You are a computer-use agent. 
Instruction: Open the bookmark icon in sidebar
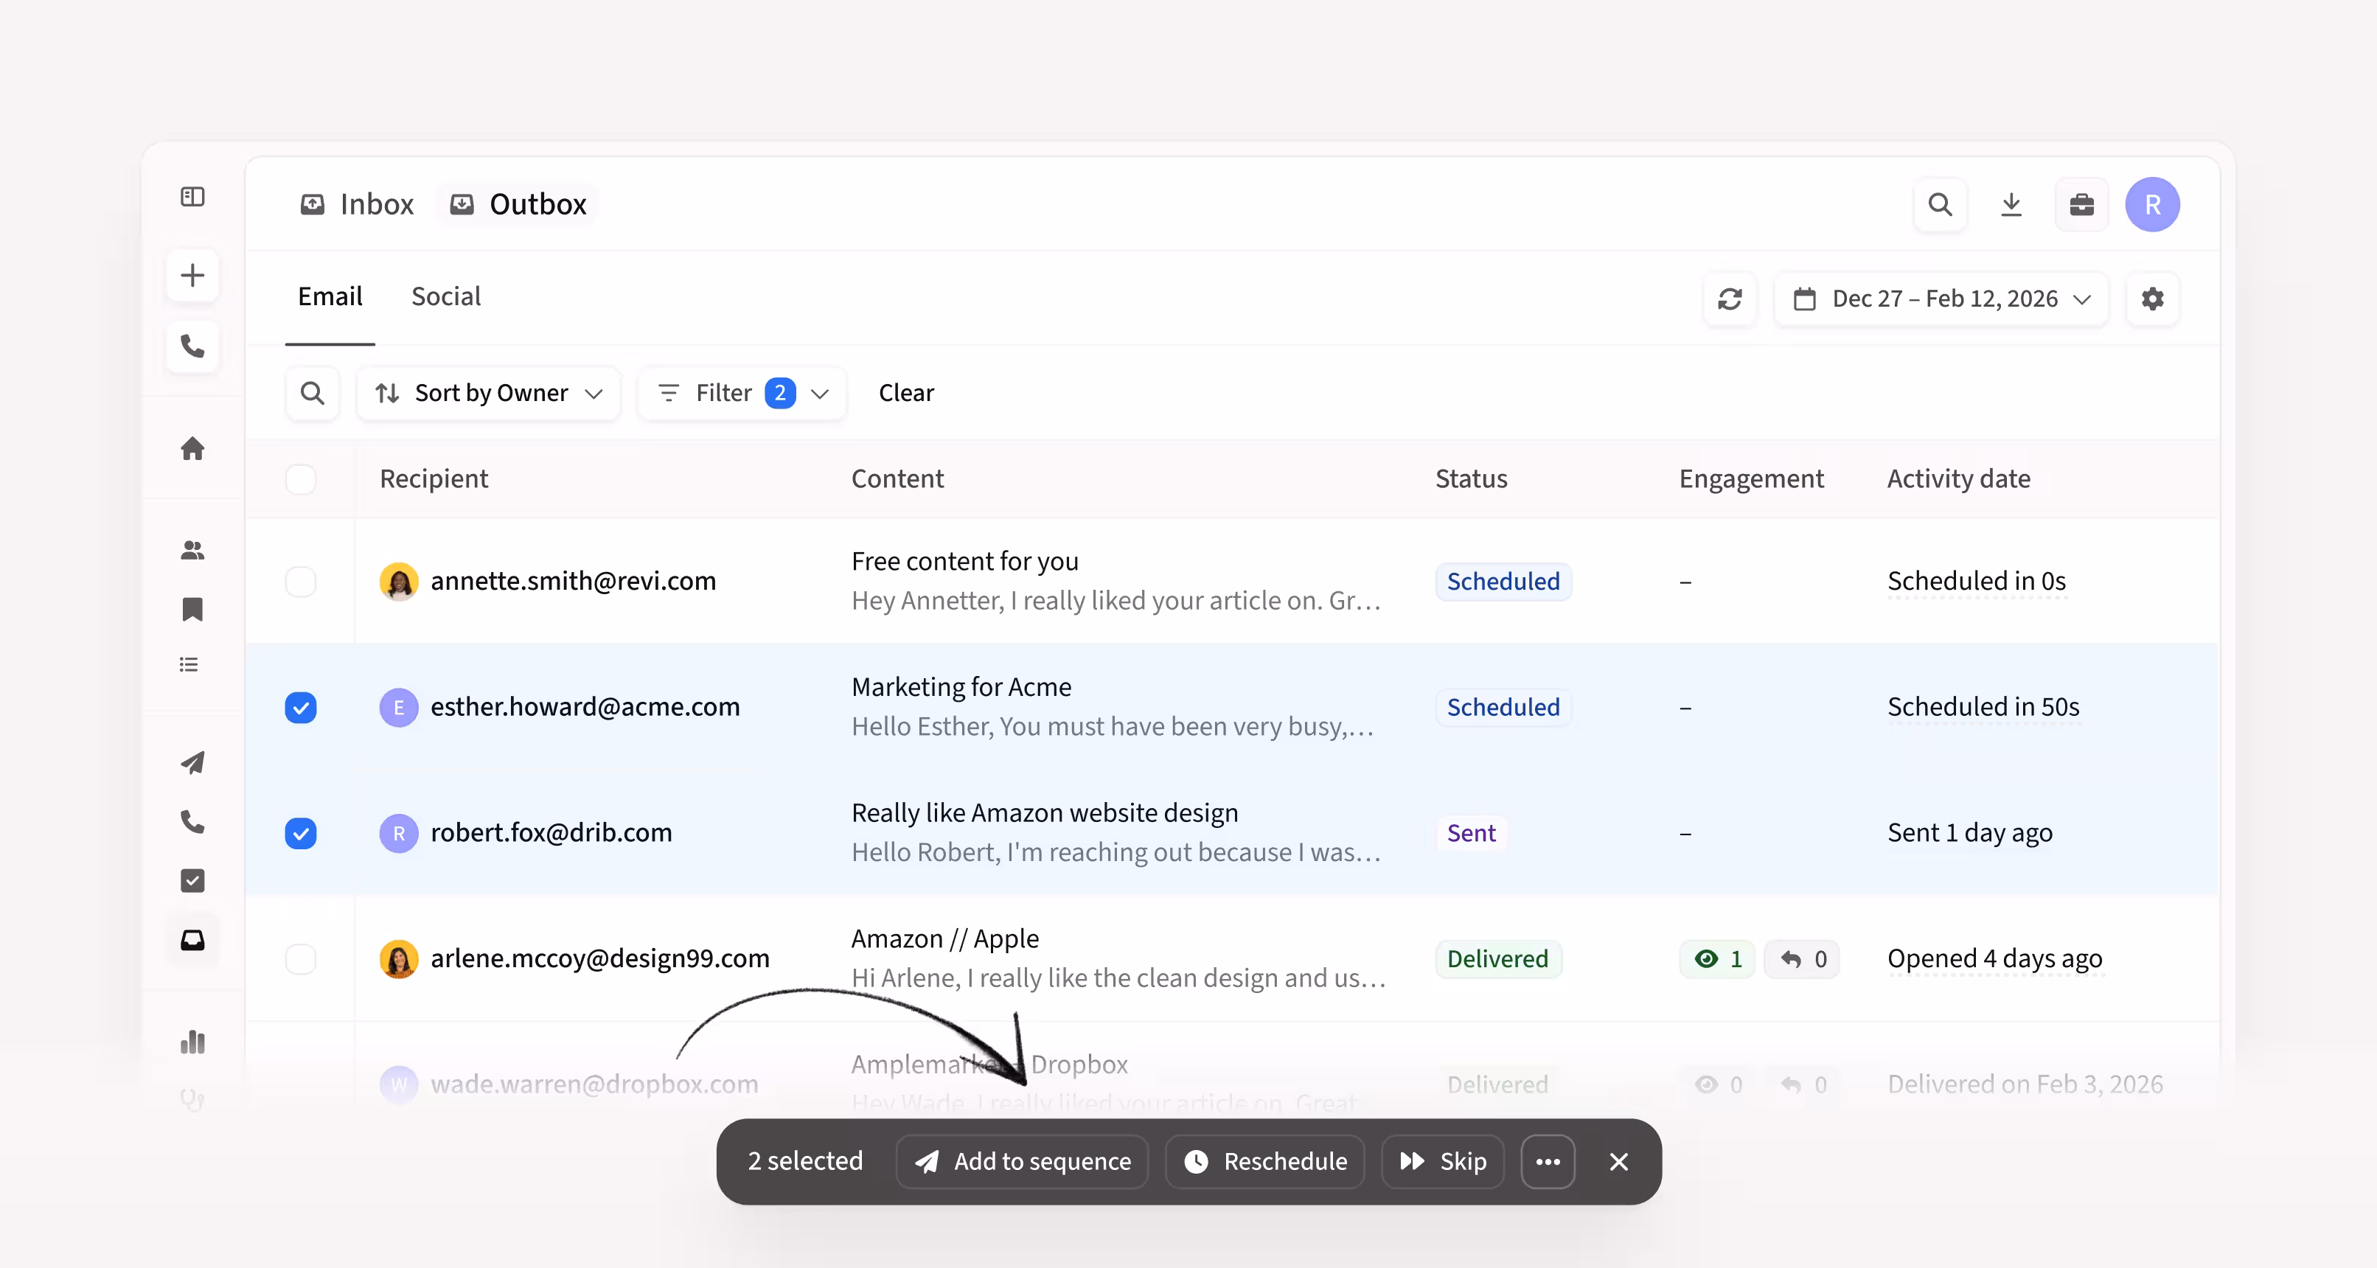[192, 609]
